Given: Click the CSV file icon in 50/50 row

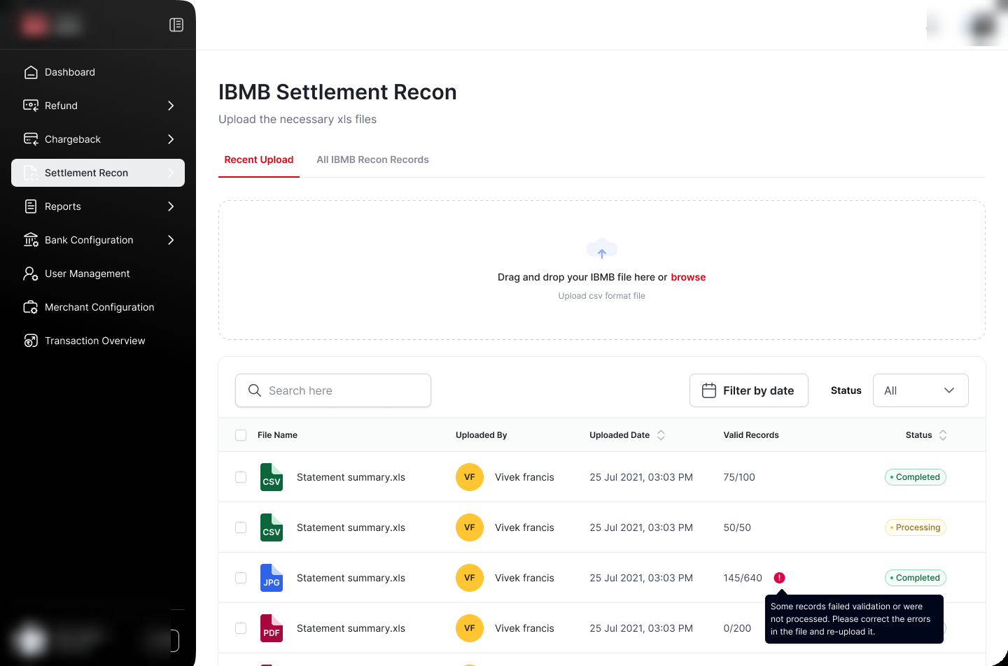Looking at the screenshot, I should click(x=272, y=527).
